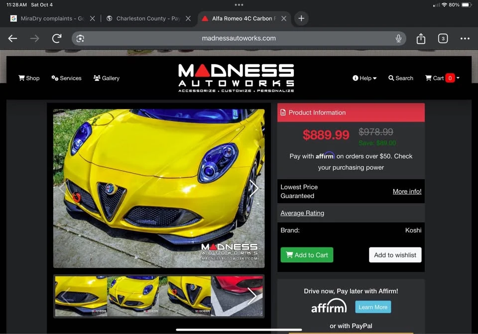Click the main yellow Alfa Romeo product image
The image size is (478, 334).
coord(159,188)
